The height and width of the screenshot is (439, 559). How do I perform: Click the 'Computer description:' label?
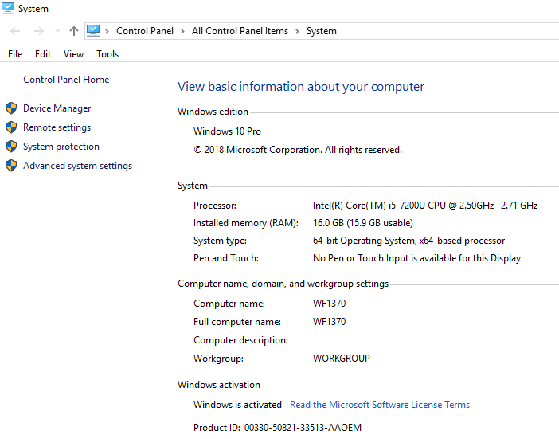[x=240, y=340]
